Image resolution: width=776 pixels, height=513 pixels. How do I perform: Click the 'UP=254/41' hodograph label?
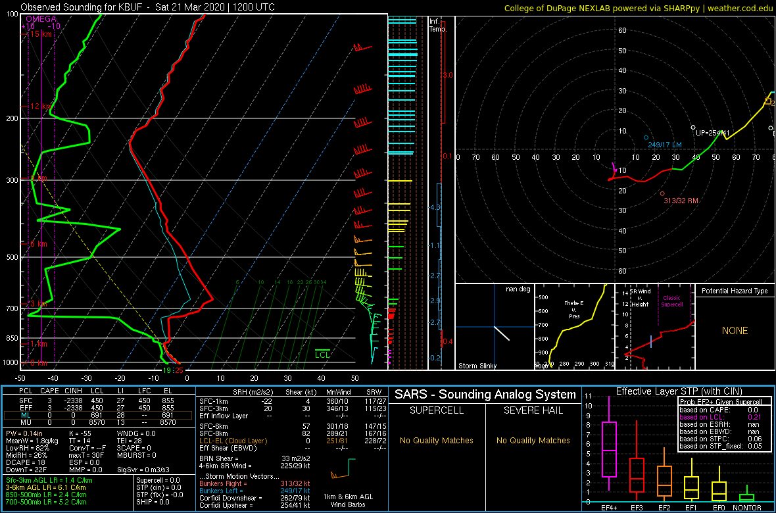coord(713,133)
